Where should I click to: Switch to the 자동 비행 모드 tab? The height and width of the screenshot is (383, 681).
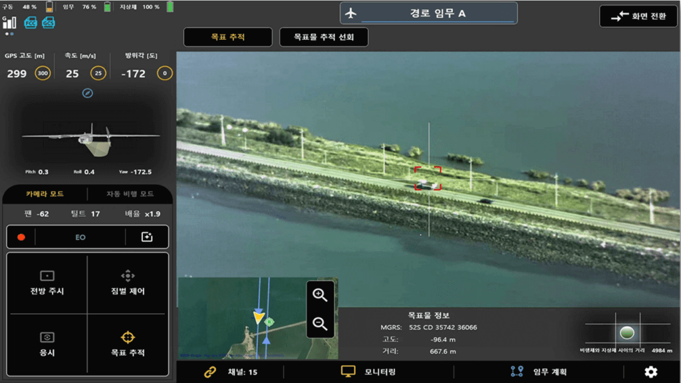click(130, 194)
